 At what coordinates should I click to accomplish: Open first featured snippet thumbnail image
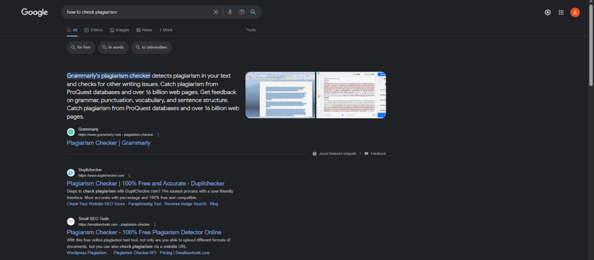[x=280, y=95]
